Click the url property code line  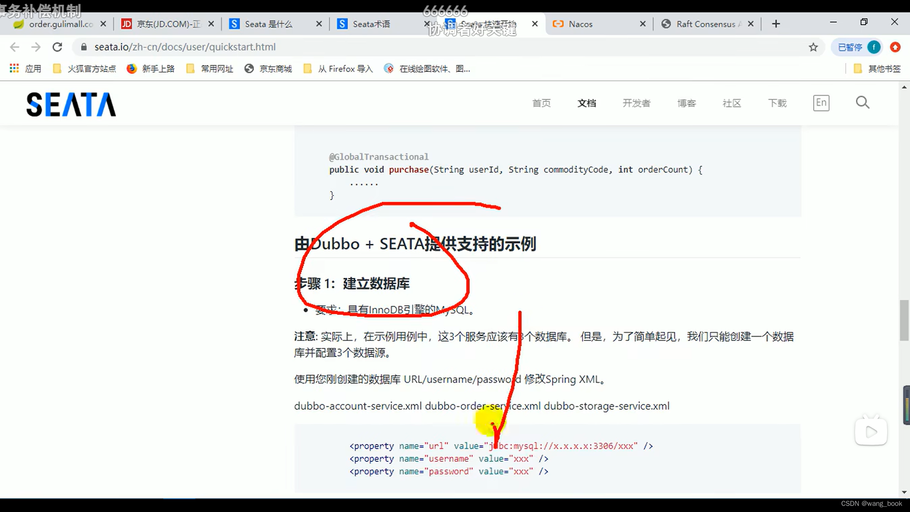[x=501, y=446]
